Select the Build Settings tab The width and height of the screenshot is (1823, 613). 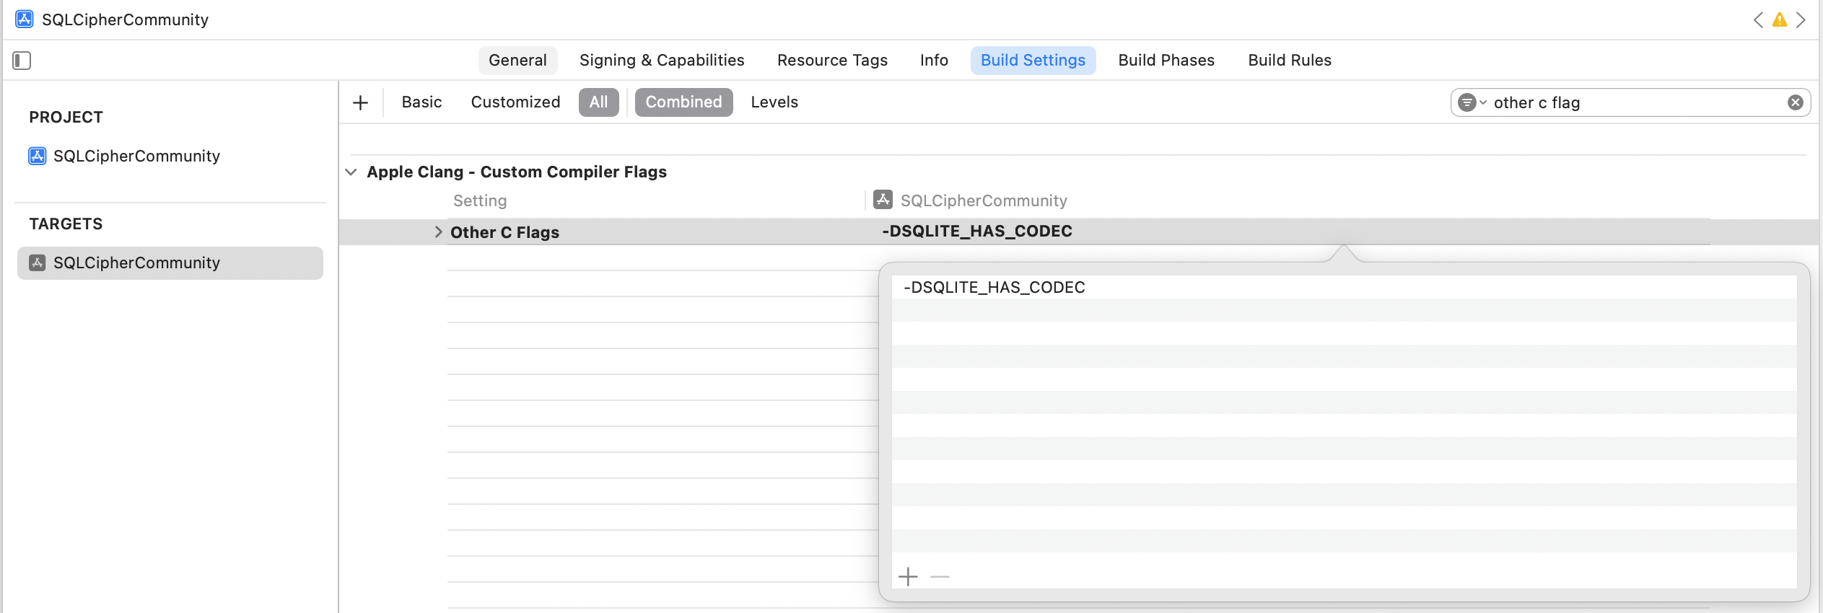coord(1033,61)
